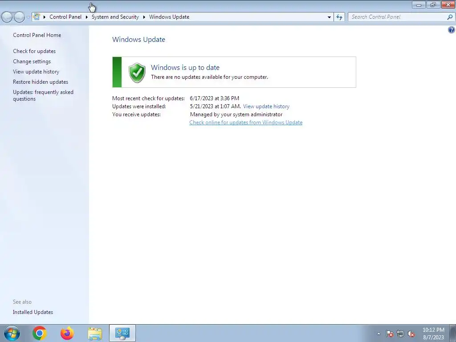Click the muted volume speaker icon
Image resolution: width=456 pixels, height=342 pixels.
[411, 334]
